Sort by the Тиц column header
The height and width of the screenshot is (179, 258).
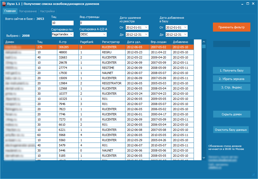(46, 42)
